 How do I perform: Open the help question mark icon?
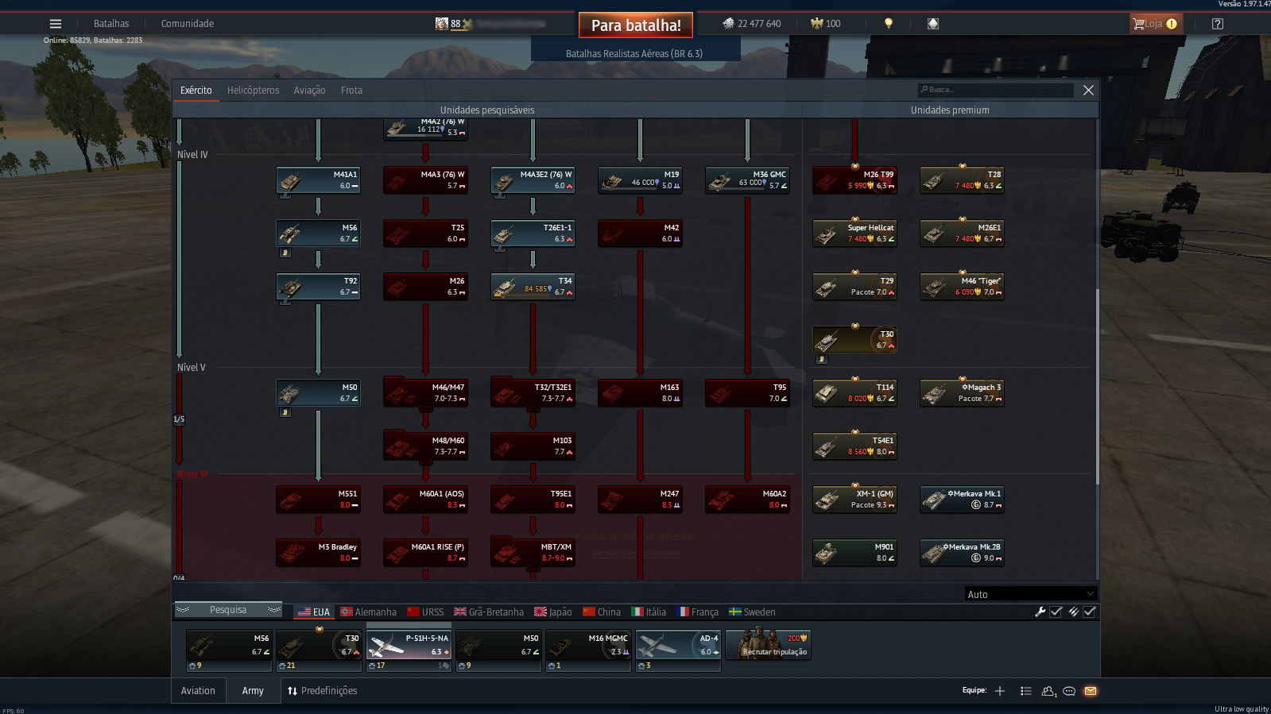point(1217,24)
